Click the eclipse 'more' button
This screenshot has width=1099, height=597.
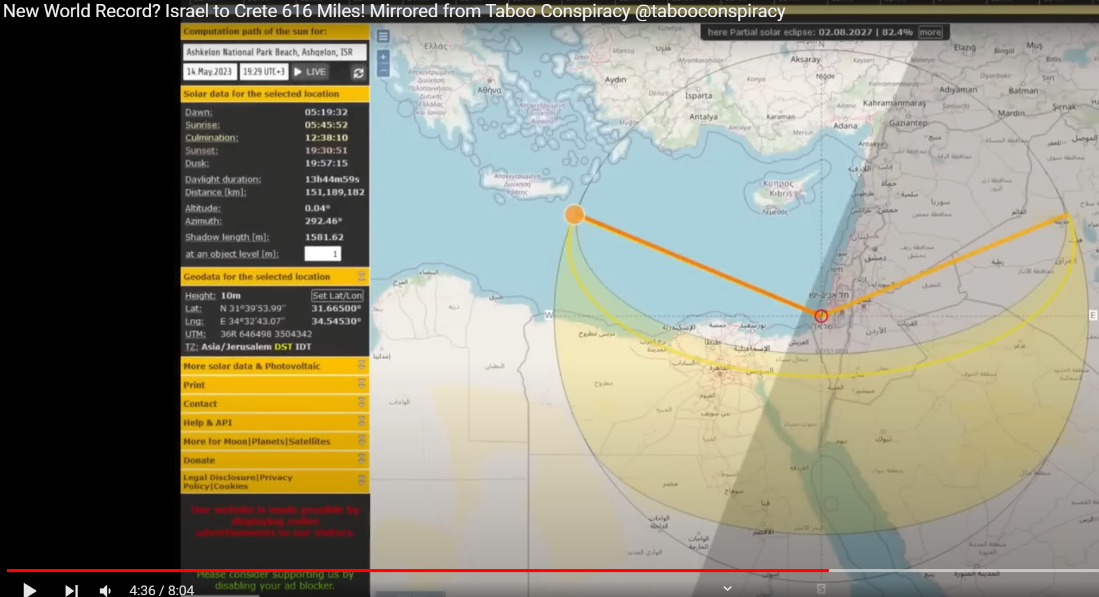(930, 32)
